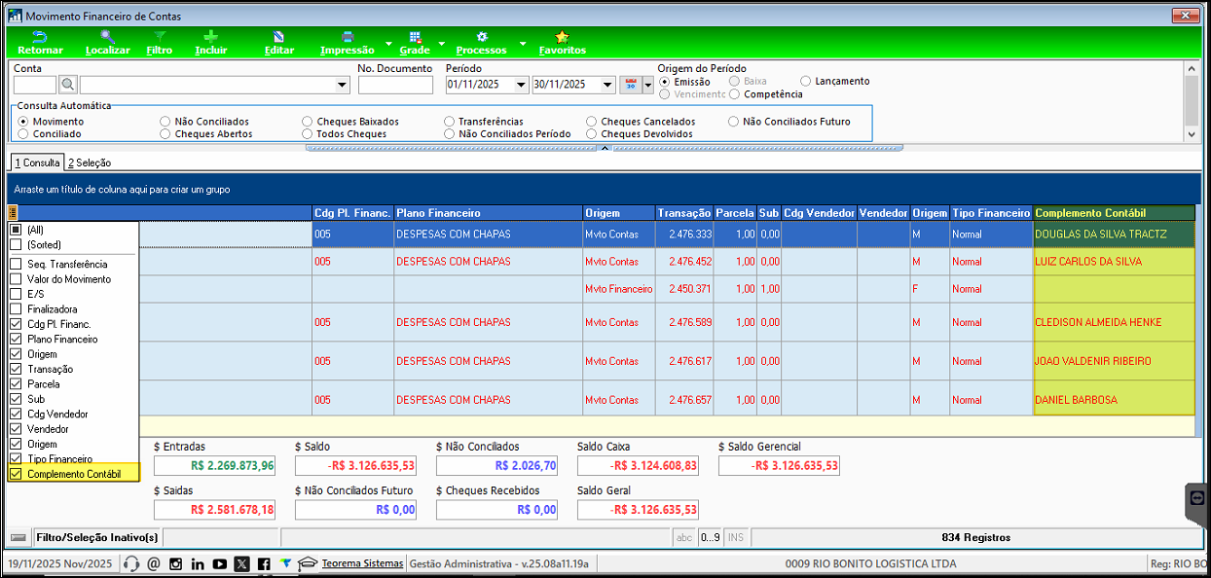This screenshot has height=578, width=1211.
Task: Expand the Impressão dropdown arrow
Action: (388, 44)
